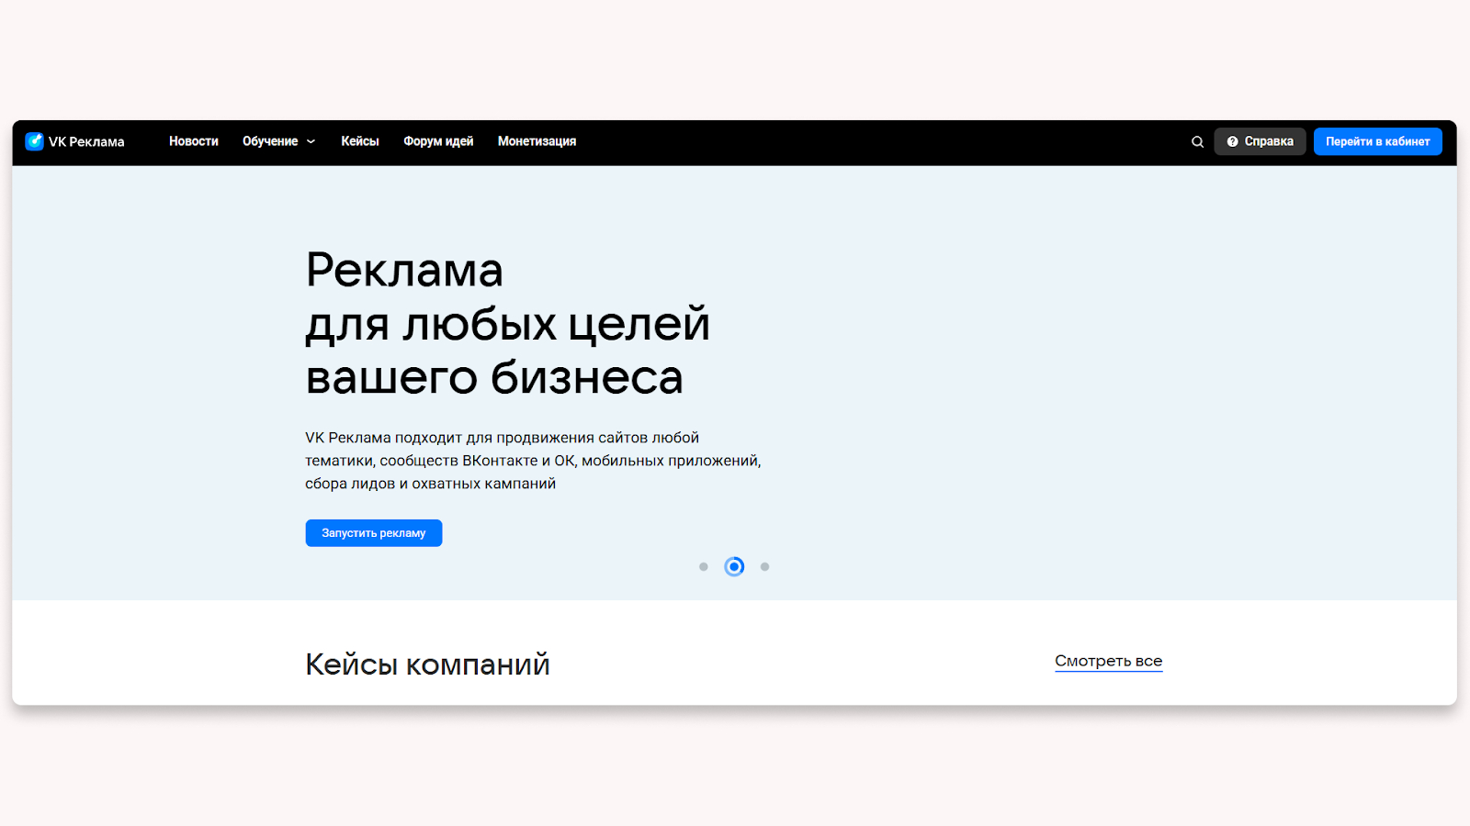Image resolution: width=1470 pixels, height=826 pixels.
Task: Click the VK Реклама logo icon
Action: coord(34,141)
